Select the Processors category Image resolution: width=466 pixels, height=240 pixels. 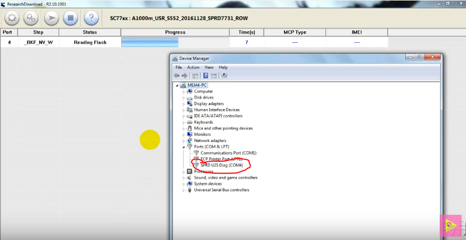203,172
